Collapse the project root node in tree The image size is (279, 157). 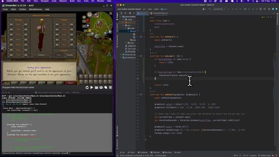pos(121,17)
